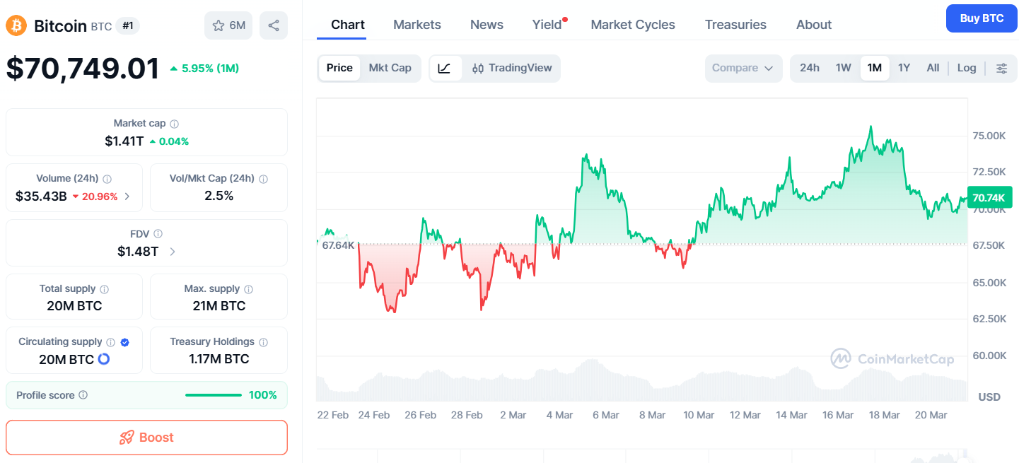Click the Bitcoin orange logo icon
Image resolution: width=1019 pixels, height=463 pixels.
click(16, 26)
